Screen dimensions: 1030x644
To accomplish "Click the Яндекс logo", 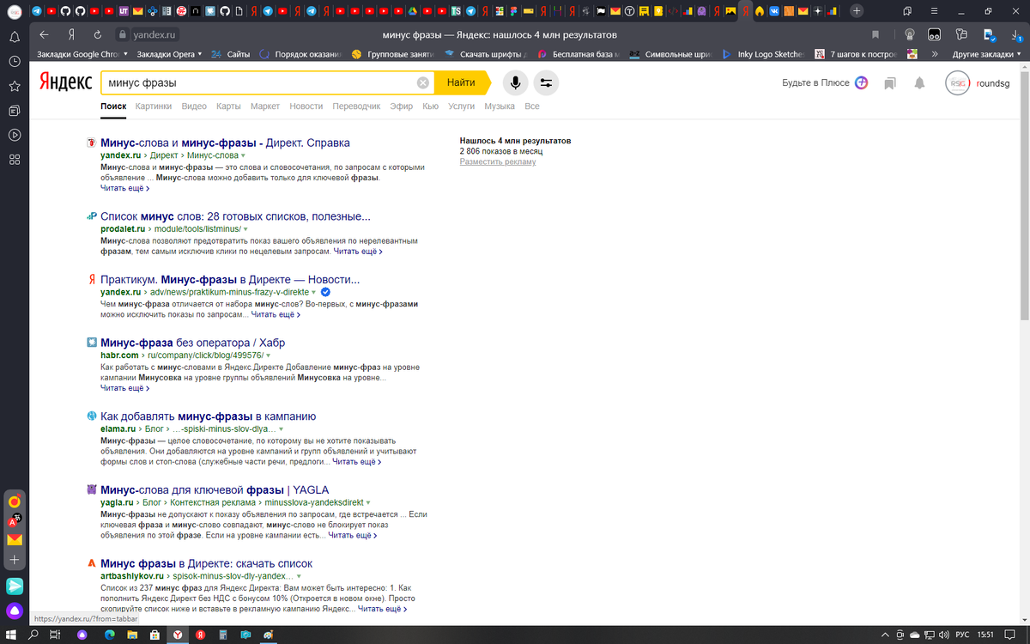I will coord(66,83).
